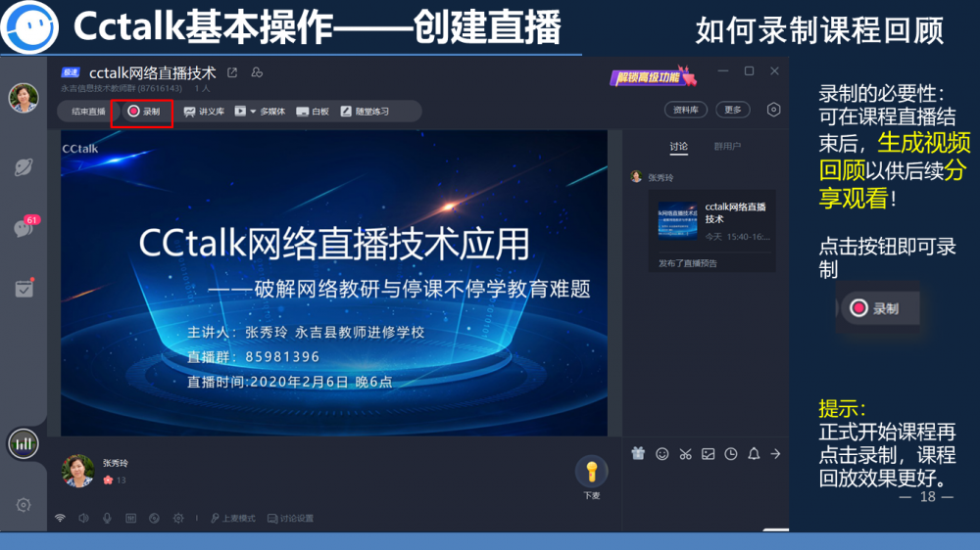Open the gear icon in the bottom bar
The height and width of the screenshot is (550, 980).
pos(178,518)
